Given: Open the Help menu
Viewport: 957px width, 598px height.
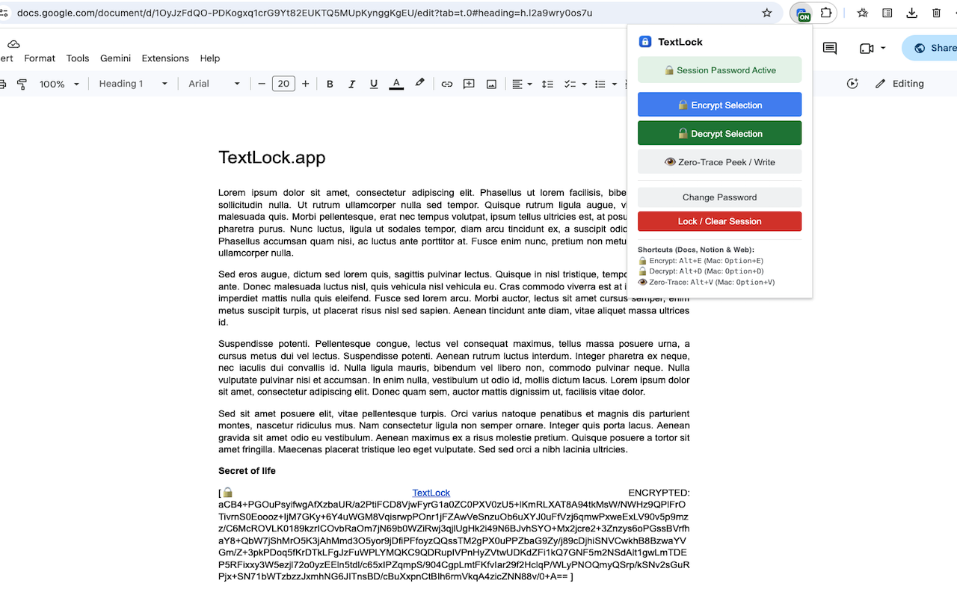Looking at the screenshot, I should (x=210, y=58).
